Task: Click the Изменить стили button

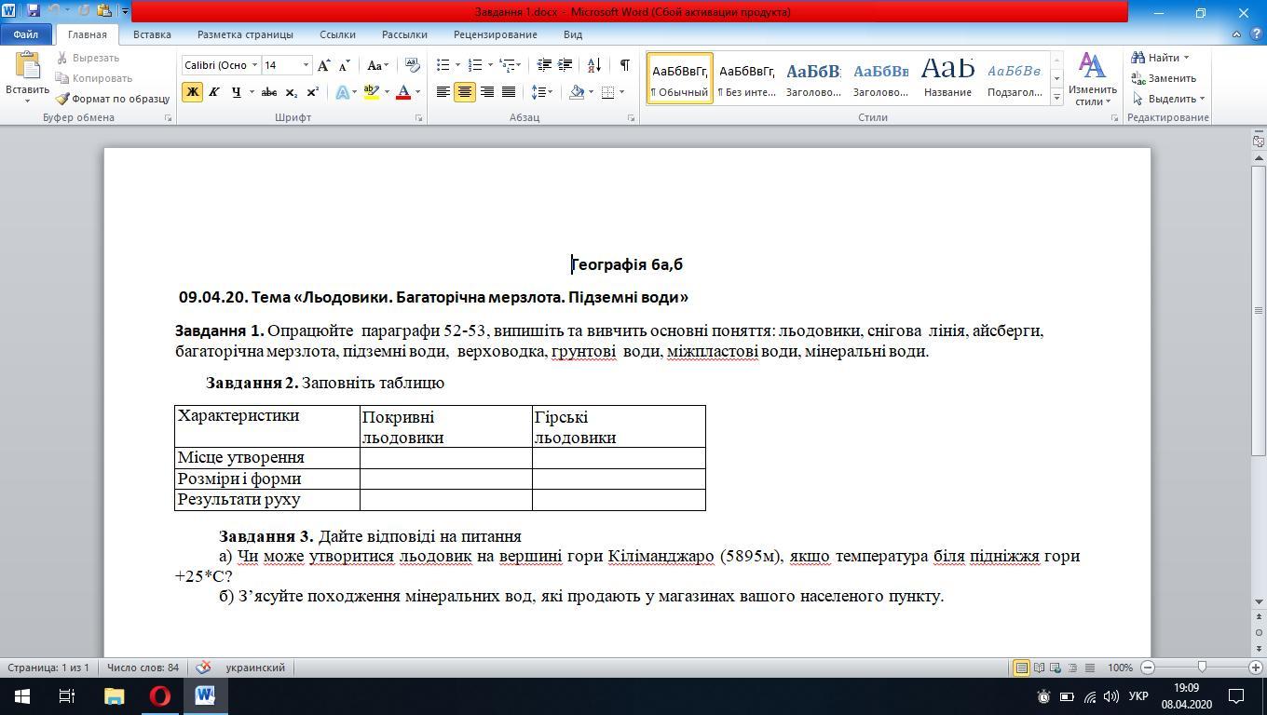Action: click(x=1092, y=80)
